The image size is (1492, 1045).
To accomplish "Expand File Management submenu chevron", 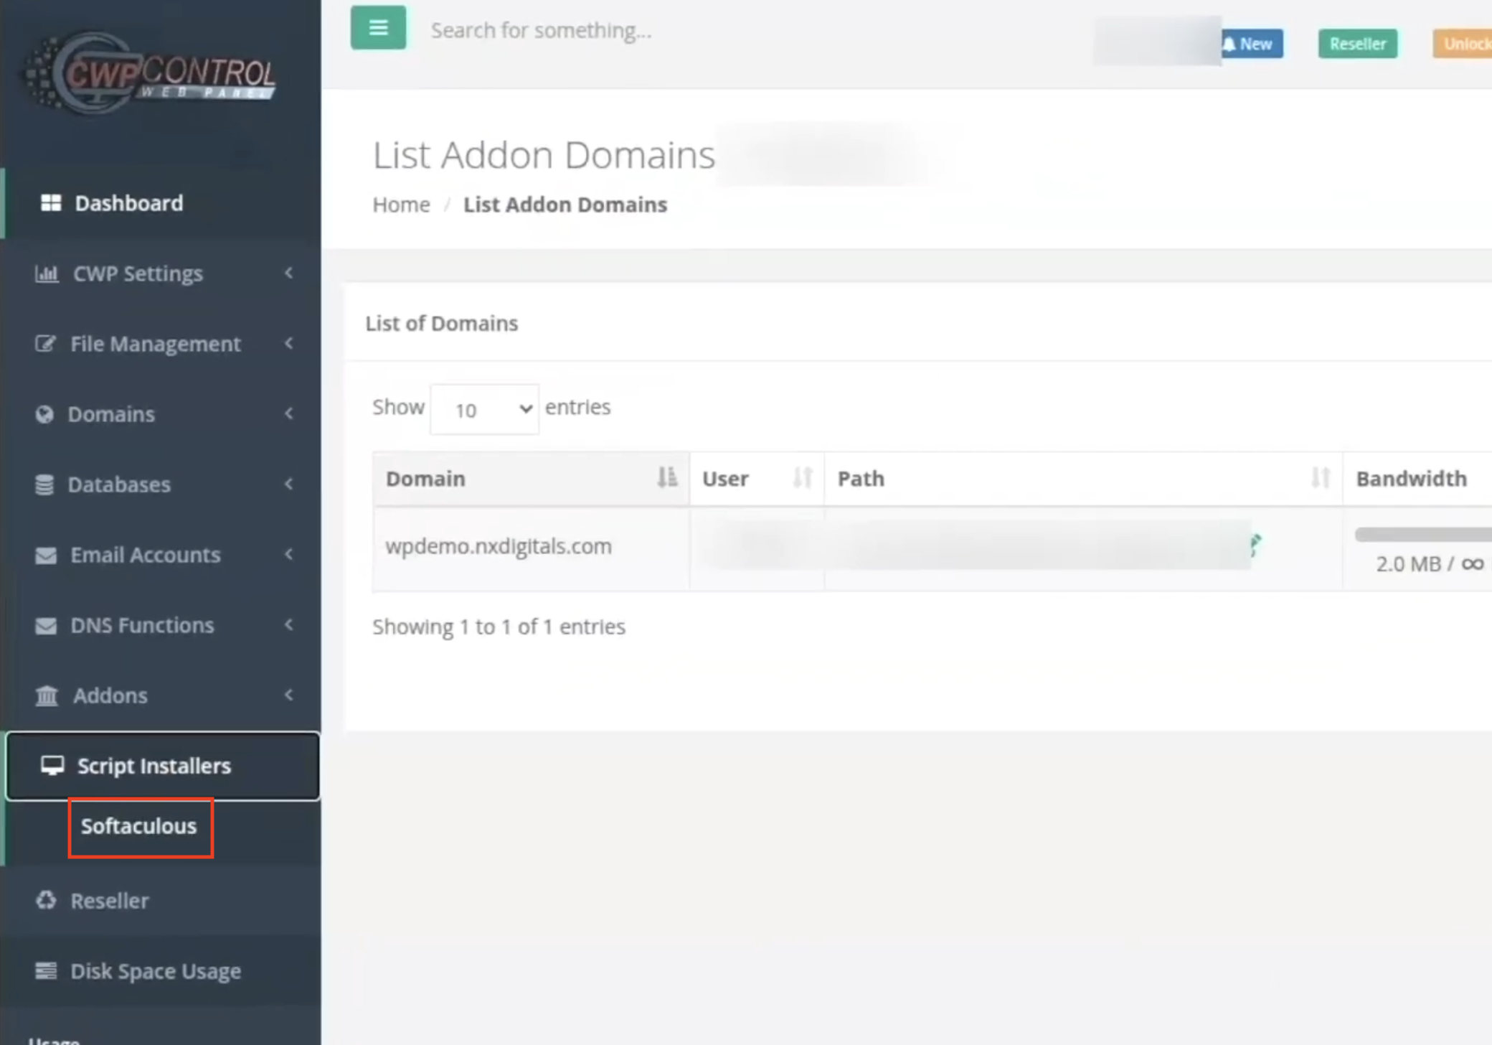I will tap(288, 343).
